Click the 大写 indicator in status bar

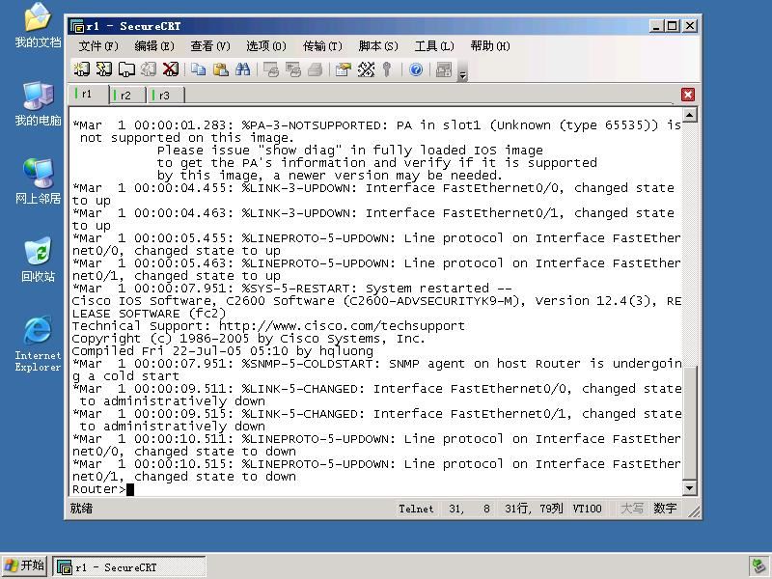[x=632, y=509]
